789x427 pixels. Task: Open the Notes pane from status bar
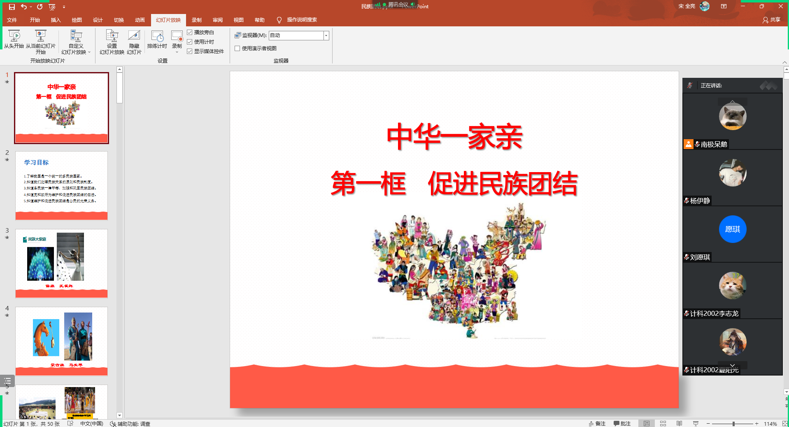[x=597, y=423]
